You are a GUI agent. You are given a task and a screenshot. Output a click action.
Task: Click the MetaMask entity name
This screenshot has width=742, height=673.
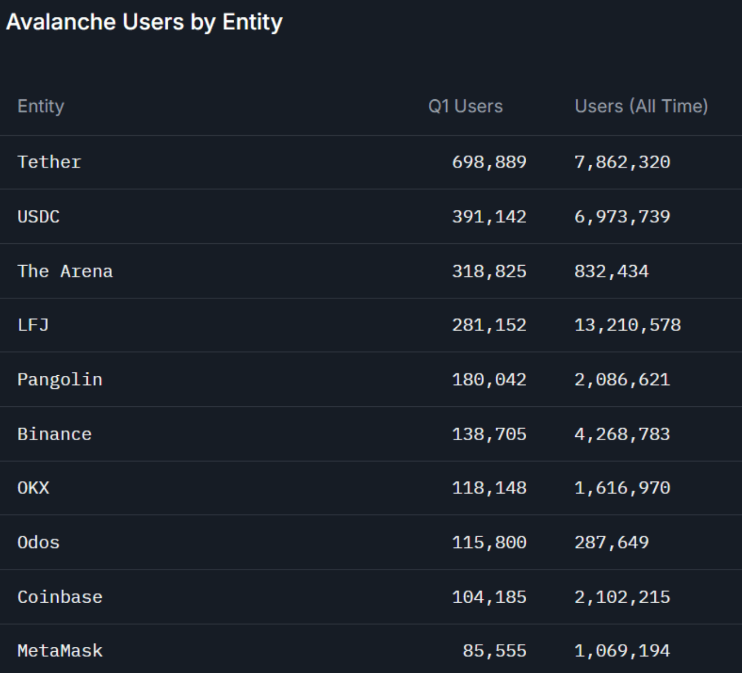click(60, 651)
